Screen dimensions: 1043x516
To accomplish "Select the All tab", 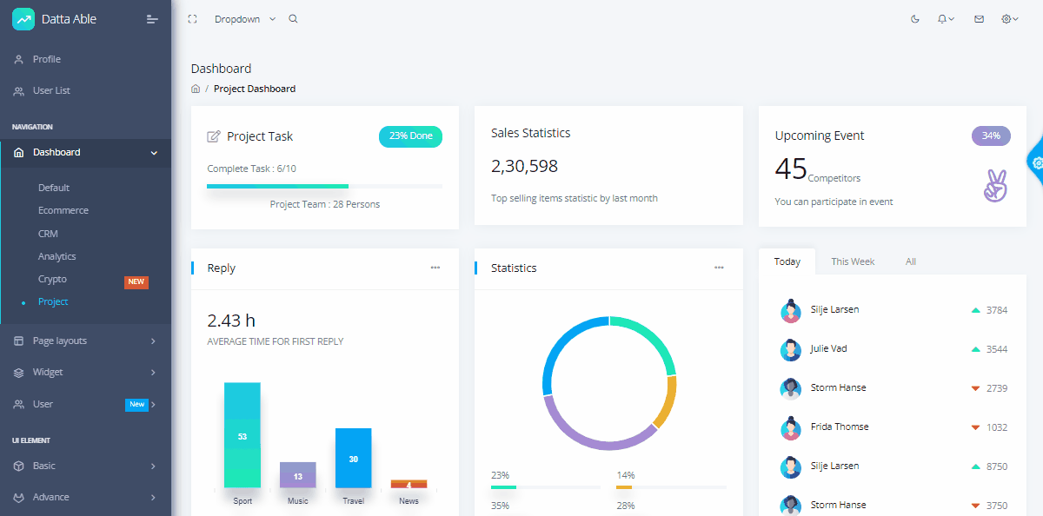I will tap(911, 261).
